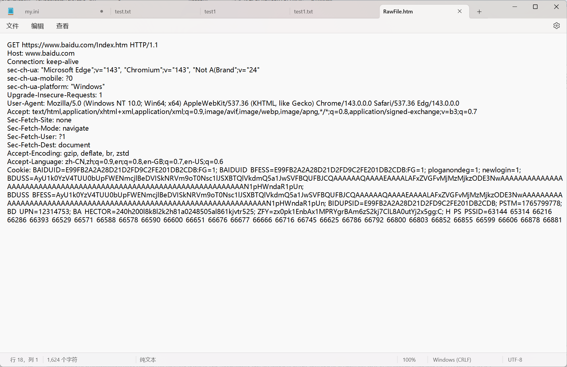
Task: Click the BA HECTOR cookie value
Action: click(164, 212)
